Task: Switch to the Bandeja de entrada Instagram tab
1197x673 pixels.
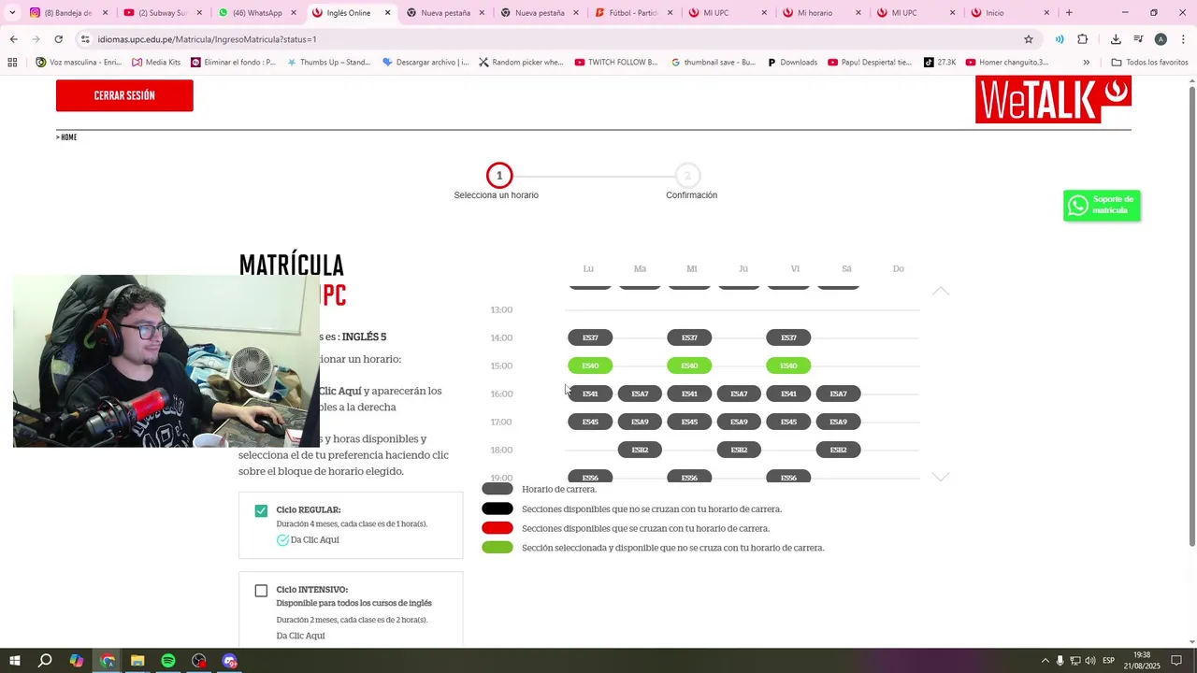Action: pyautogui.click(x=68, y=13)
